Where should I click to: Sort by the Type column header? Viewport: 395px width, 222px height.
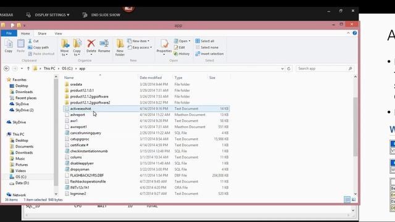click(178, 78)
